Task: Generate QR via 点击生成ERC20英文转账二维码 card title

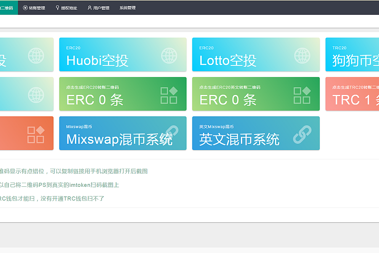Action: [x=230, y=87]
